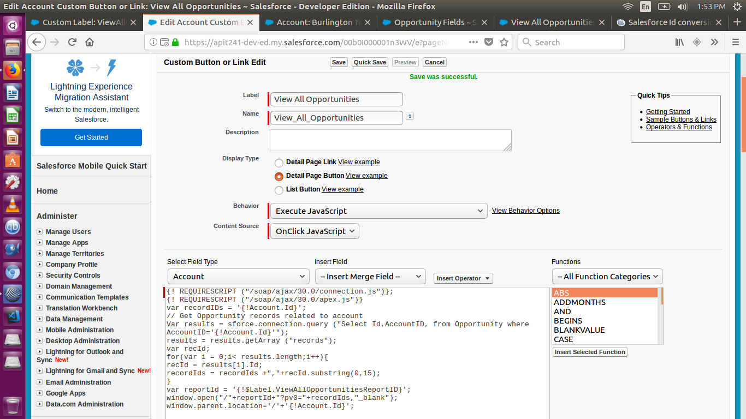Open LibreOffice Impress in dock
Screen dimensions: 746x419
13,137
